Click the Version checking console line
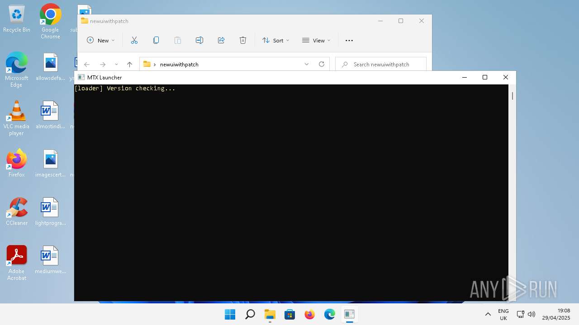The image size is (579, 325). (x=124, y=88)
